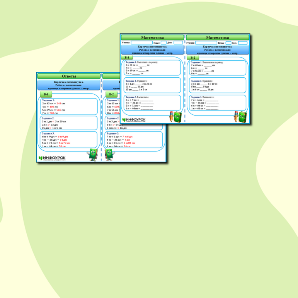Click the left green book mascot on answers card
Viewport: 298px width, 298px height.
(x=93, y=154)
